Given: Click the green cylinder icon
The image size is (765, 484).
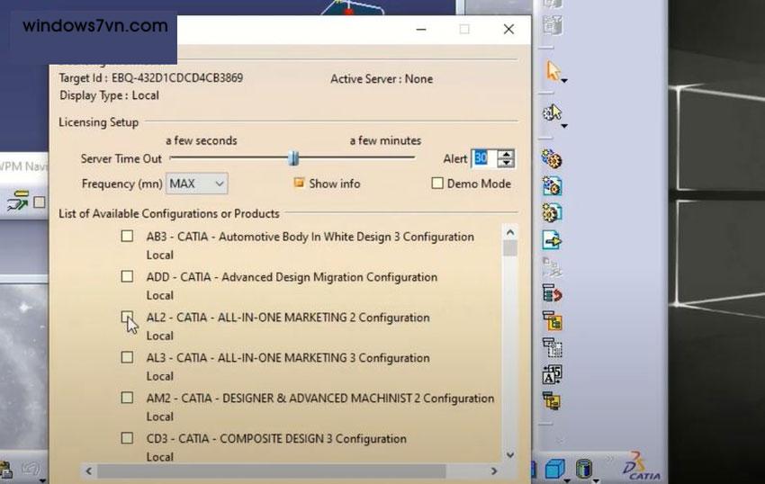Looking at the screenshot, I should pyautogui.click(x=583, y=469).
